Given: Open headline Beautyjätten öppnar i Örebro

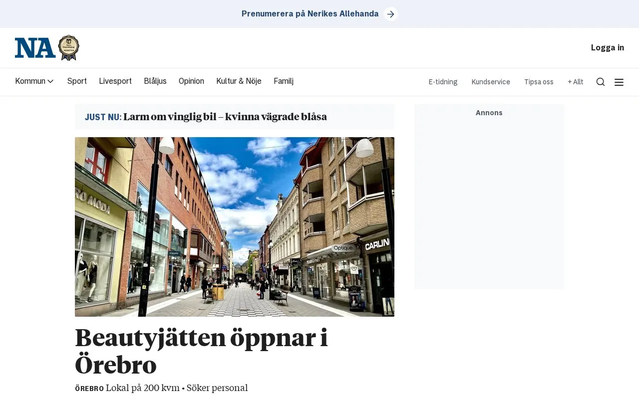Looking at the screenshot, I should [201, 351].
